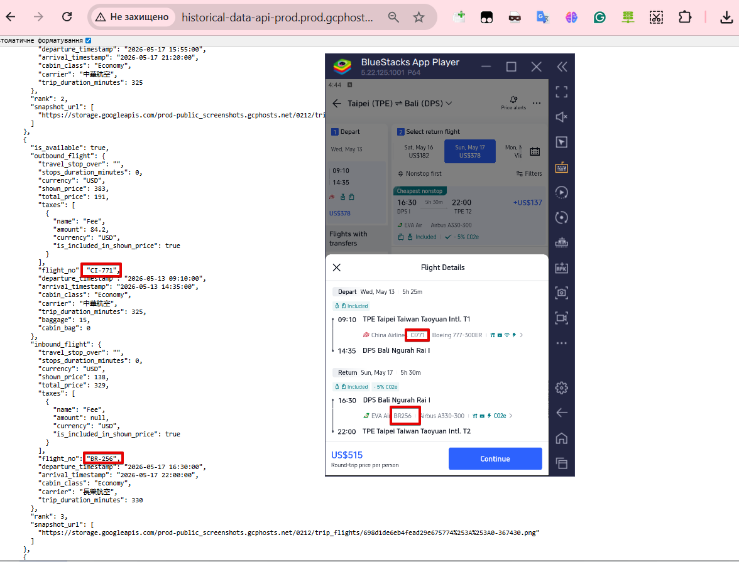Select Sat, May 16 return date
739x562 pixels.
pos(419,151)
